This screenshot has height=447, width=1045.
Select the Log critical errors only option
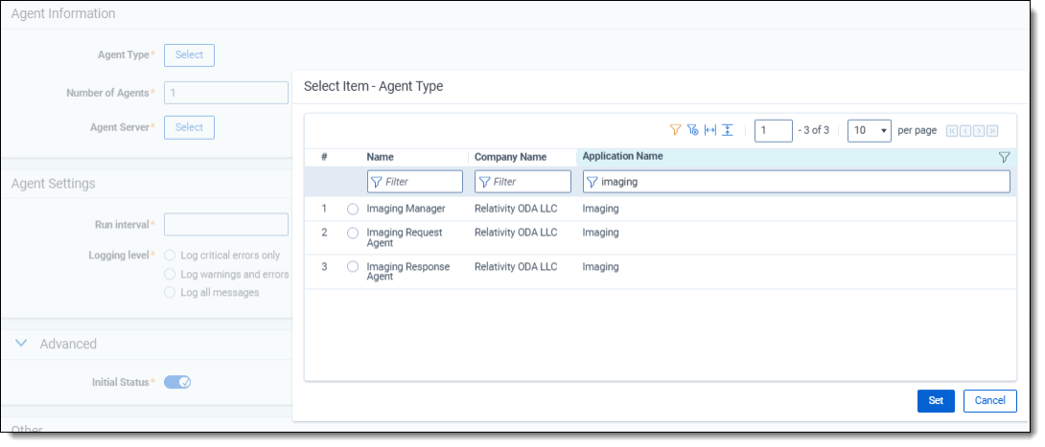171,256
